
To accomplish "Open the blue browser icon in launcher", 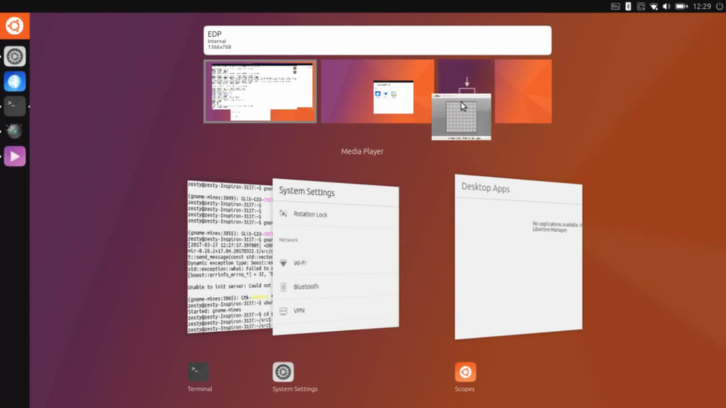I will point(15,81).
